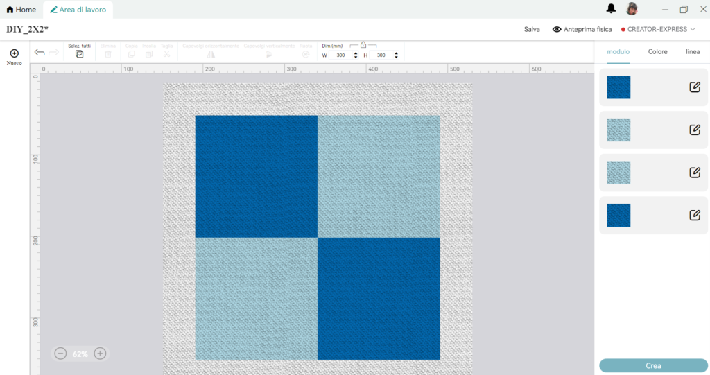
Task: Click the Selez. tutti select-all icon
Action: 79,54
